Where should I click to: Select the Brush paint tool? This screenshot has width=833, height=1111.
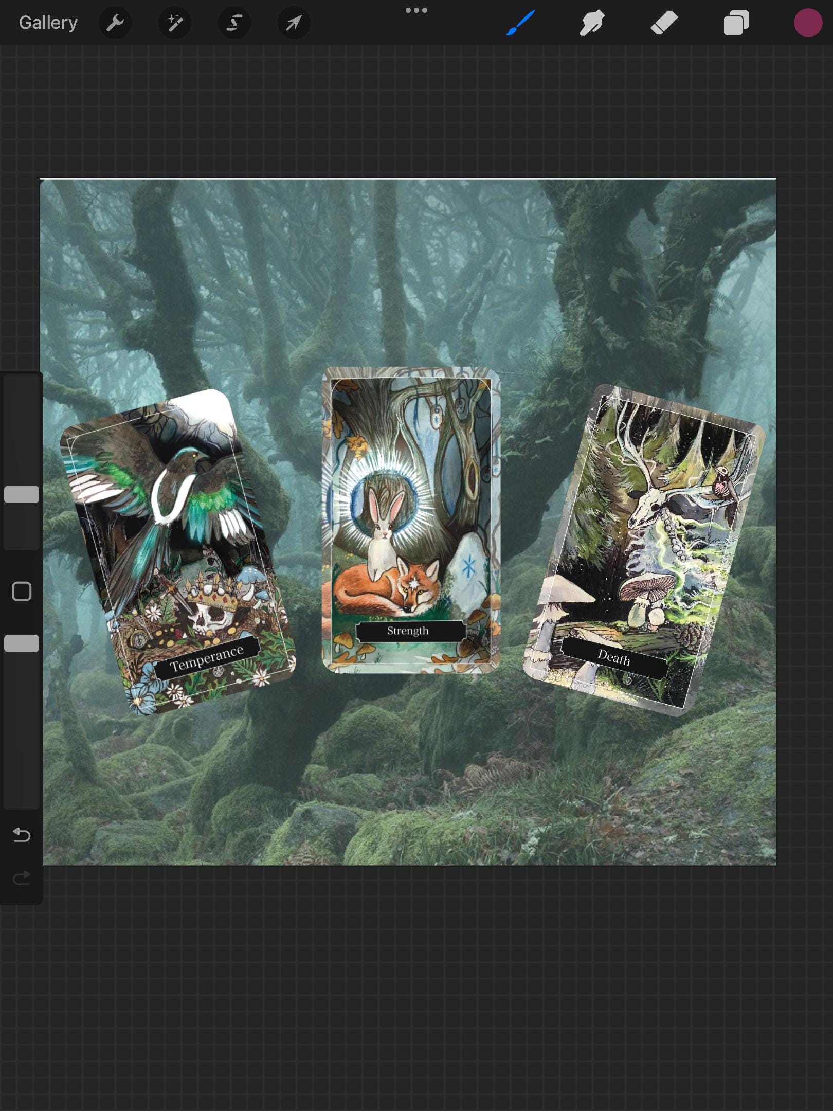520,23
